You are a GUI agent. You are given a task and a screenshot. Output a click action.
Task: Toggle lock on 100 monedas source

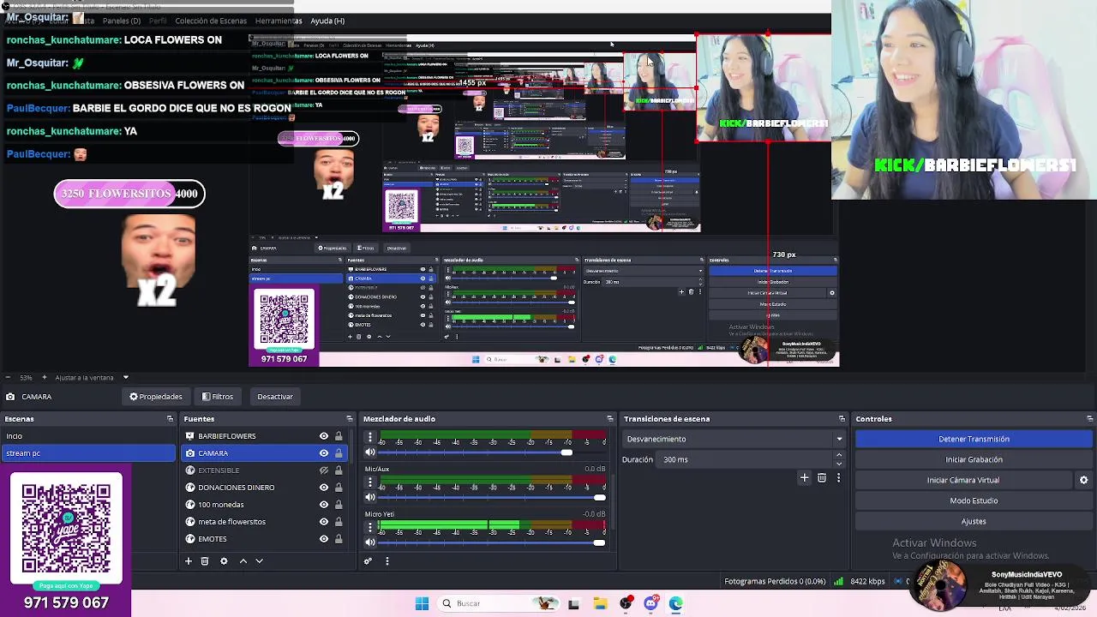(339, 505)
